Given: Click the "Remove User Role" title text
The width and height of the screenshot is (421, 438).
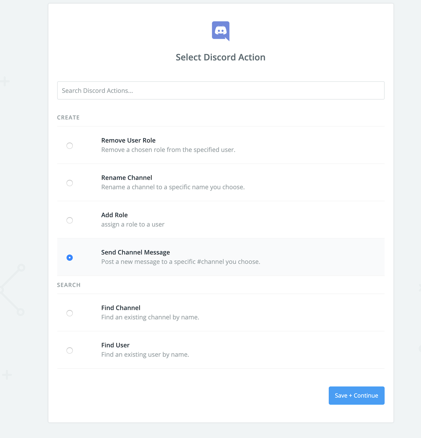Looking at the screenshot, I should pyautogui.click(x=128, y=140).
